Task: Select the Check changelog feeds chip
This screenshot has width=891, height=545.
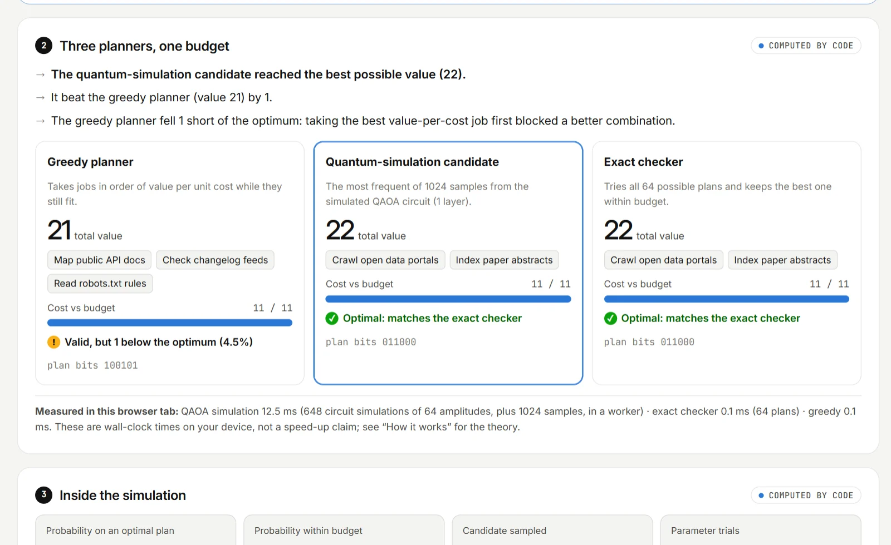Action: pyautogui.click(x=215, y=260)
